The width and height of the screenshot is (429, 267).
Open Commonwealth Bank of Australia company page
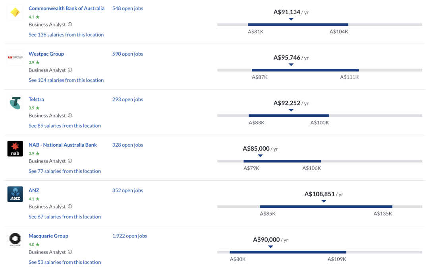point(66,8)
